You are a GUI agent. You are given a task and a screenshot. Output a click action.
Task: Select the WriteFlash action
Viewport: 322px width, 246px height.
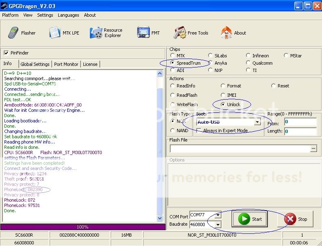tap(173, 104)
